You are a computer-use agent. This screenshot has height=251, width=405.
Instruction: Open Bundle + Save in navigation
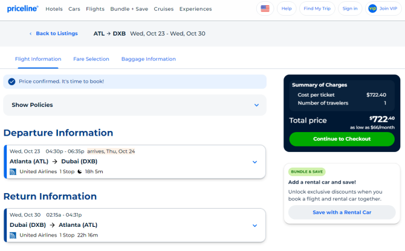pos(129,9)
